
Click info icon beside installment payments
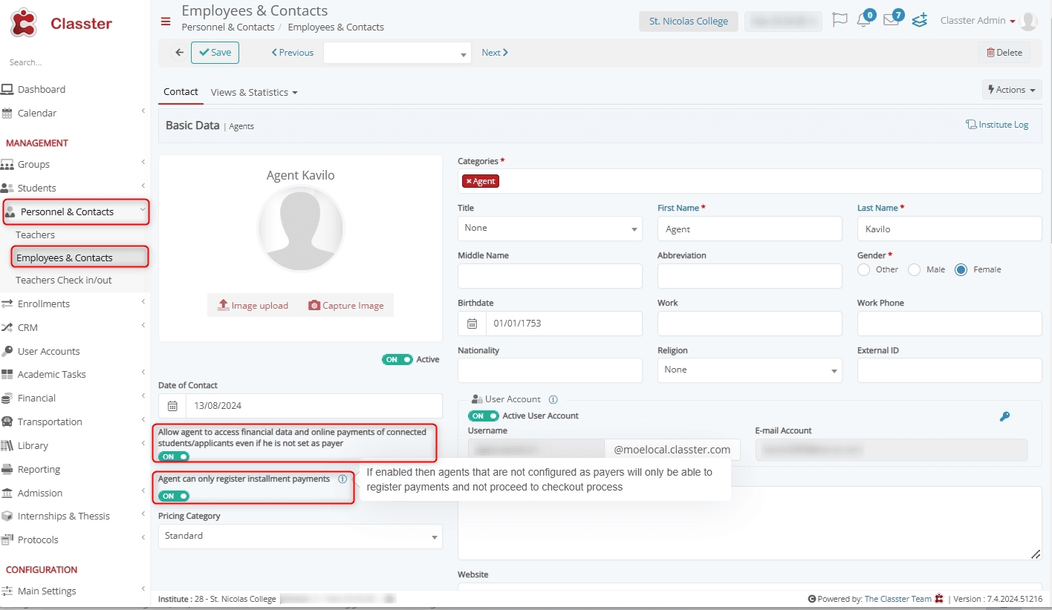[x=342, y=479]
